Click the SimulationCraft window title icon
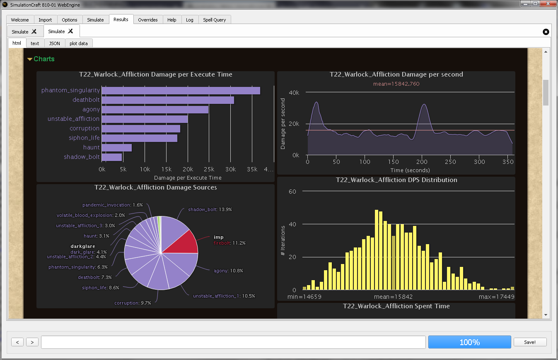 pos(5,4)
